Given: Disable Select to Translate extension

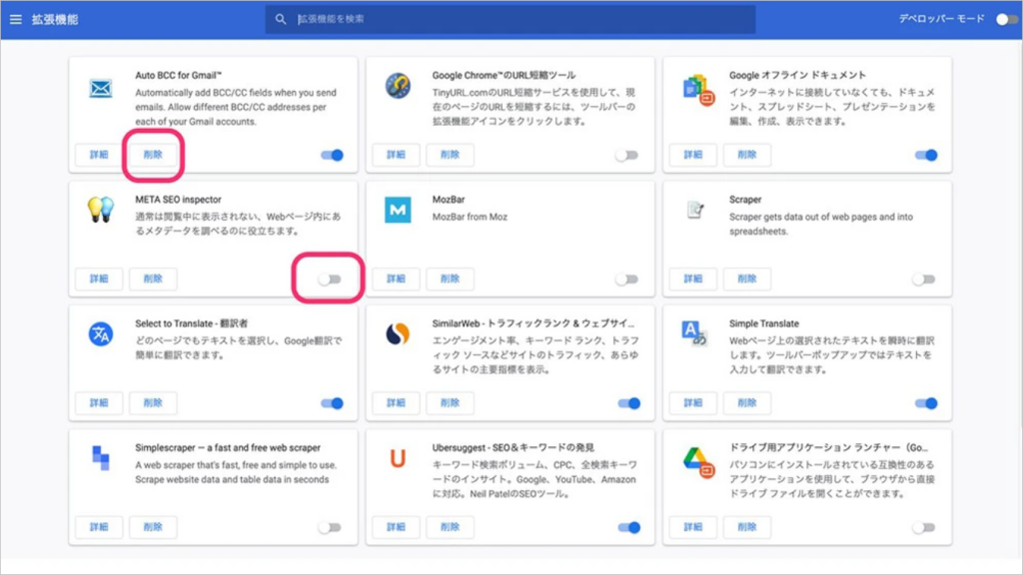Looking at the screenshot, I should click(332, 403).
